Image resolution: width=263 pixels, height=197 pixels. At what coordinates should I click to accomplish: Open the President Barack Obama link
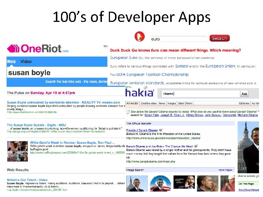pos(142,130)
